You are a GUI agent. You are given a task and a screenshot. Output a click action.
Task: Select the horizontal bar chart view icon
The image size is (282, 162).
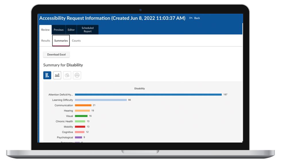click(47, 75)
